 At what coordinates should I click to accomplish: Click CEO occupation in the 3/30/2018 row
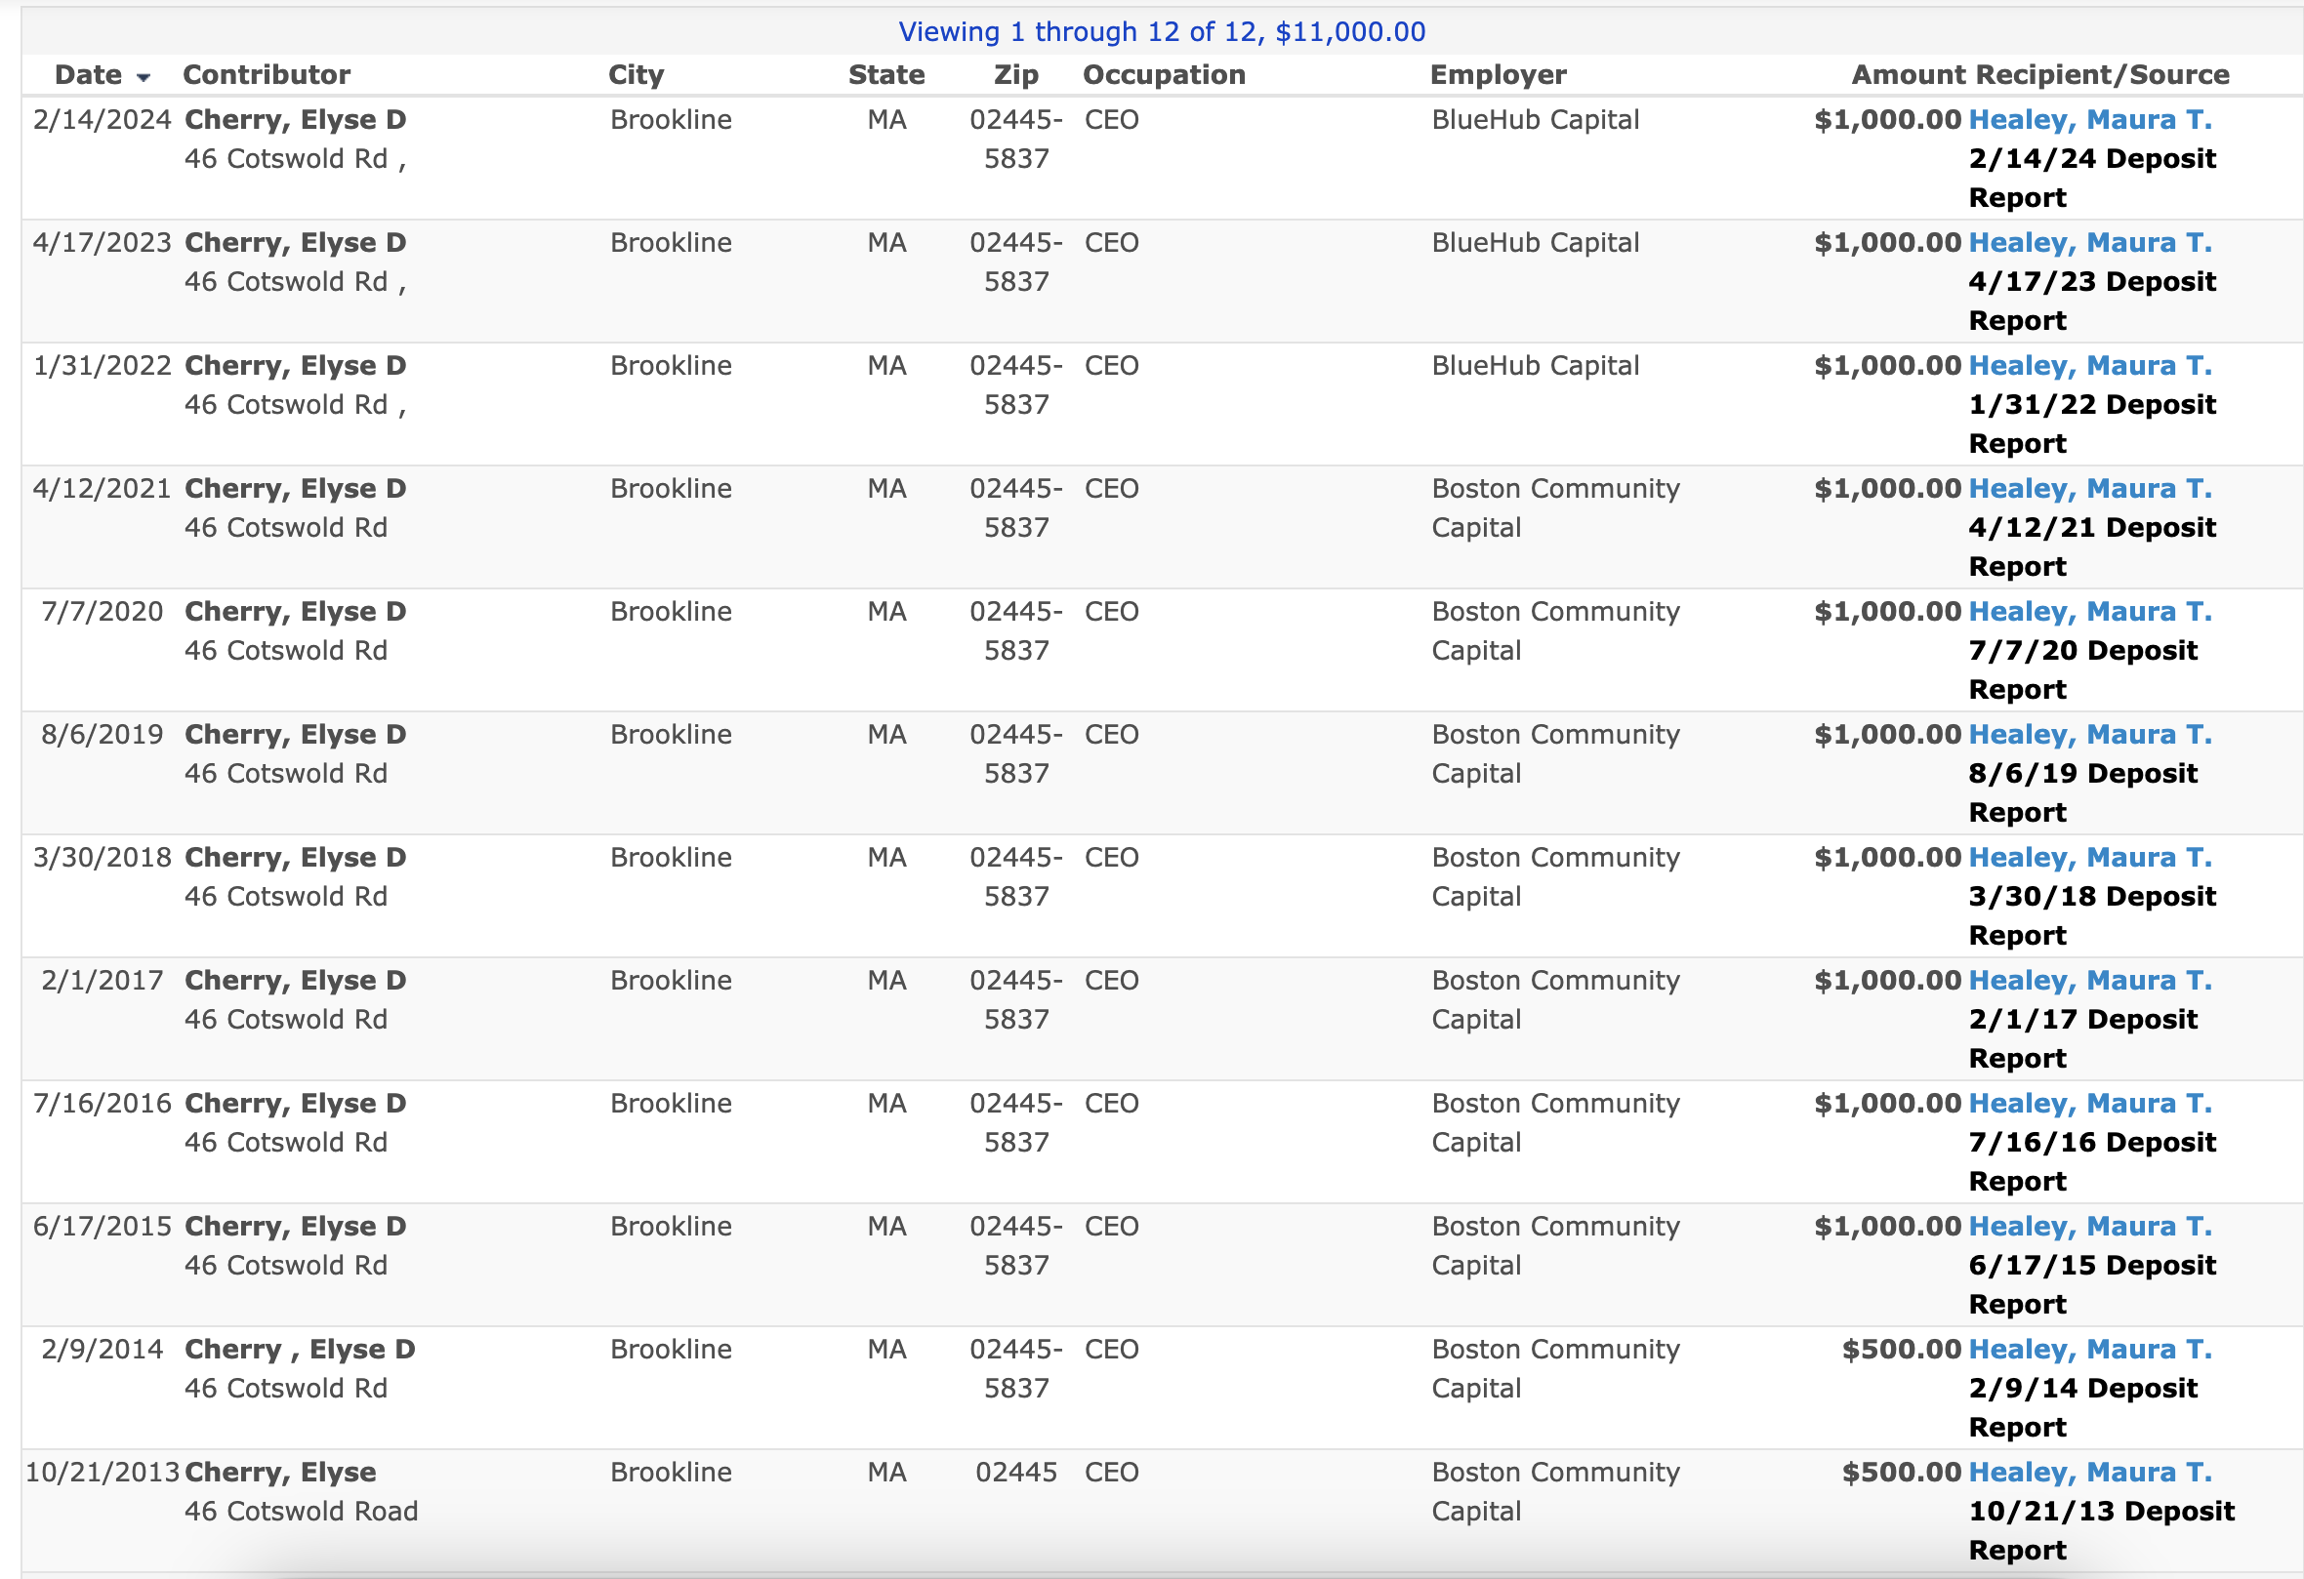1111,858
